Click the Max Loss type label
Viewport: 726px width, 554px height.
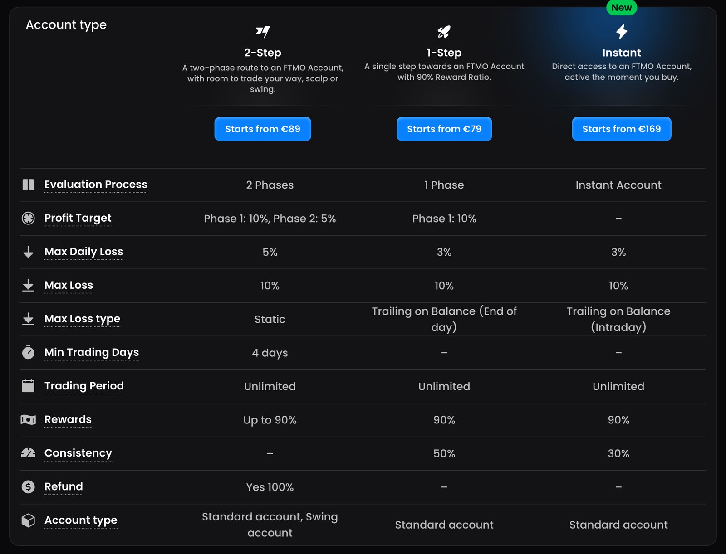click(82, 319)
